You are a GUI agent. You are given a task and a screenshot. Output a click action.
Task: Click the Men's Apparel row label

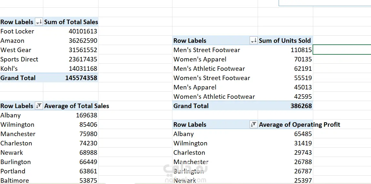coord(195,87)
